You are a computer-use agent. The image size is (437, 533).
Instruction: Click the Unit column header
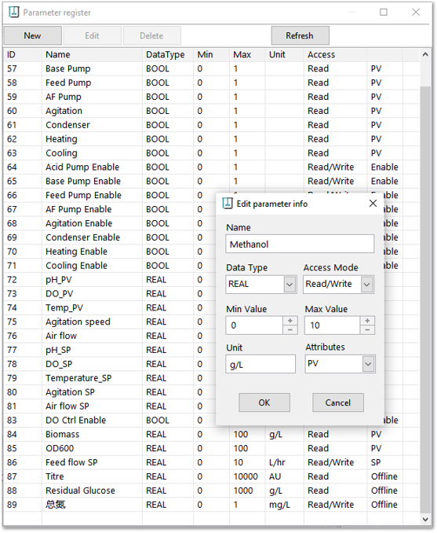284,55
